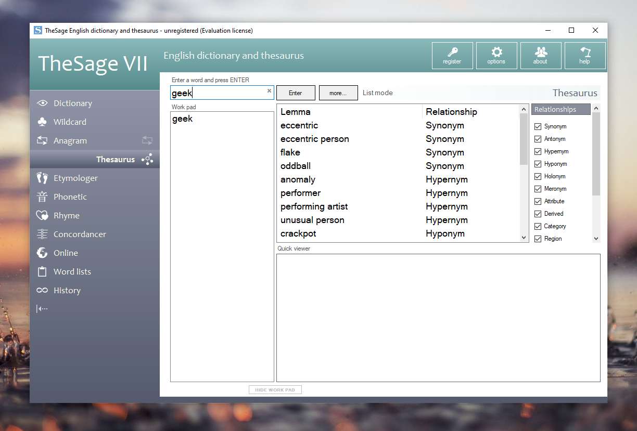This screenshot has height=431, width=637.
Task: Open the Dictionary eye icon
Action: 42,103
